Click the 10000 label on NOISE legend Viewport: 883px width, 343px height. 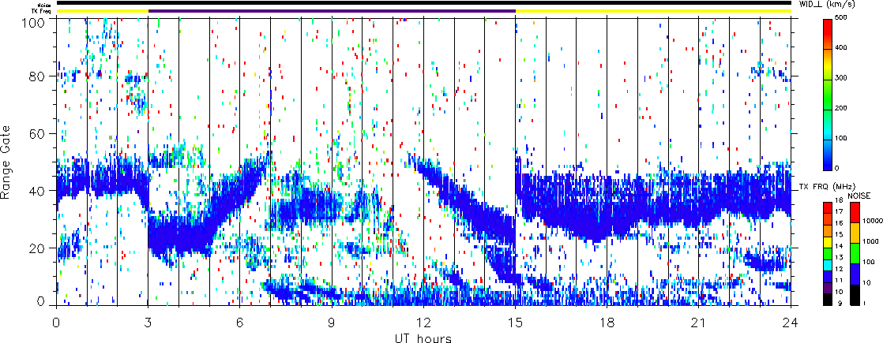click(x=872, y=221)
